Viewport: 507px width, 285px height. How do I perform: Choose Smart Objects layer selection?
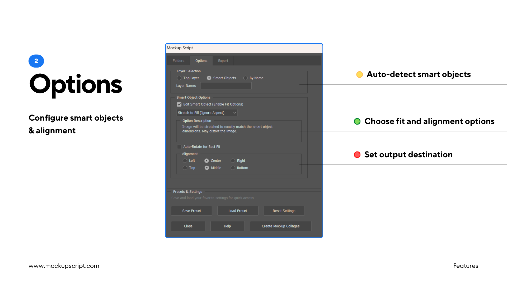tap(209, 78)
